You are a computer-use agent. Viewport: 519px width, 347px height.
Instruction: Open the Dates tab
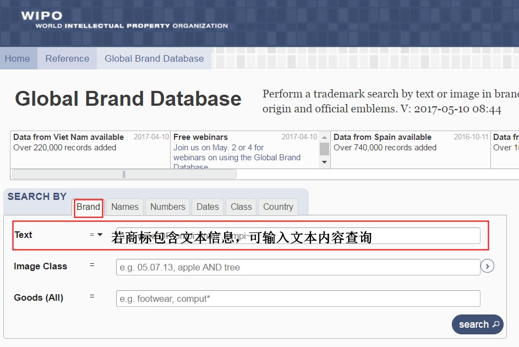pyautogui.click(x=207, y=207)
